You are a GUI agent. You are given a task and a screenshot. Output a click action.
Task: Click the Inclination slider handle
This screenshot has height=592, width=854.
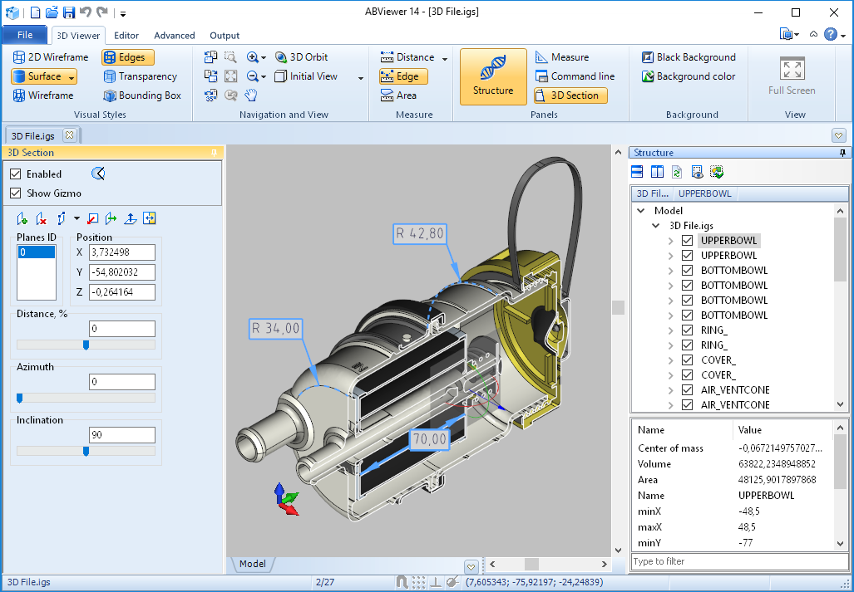pos(86,452)
